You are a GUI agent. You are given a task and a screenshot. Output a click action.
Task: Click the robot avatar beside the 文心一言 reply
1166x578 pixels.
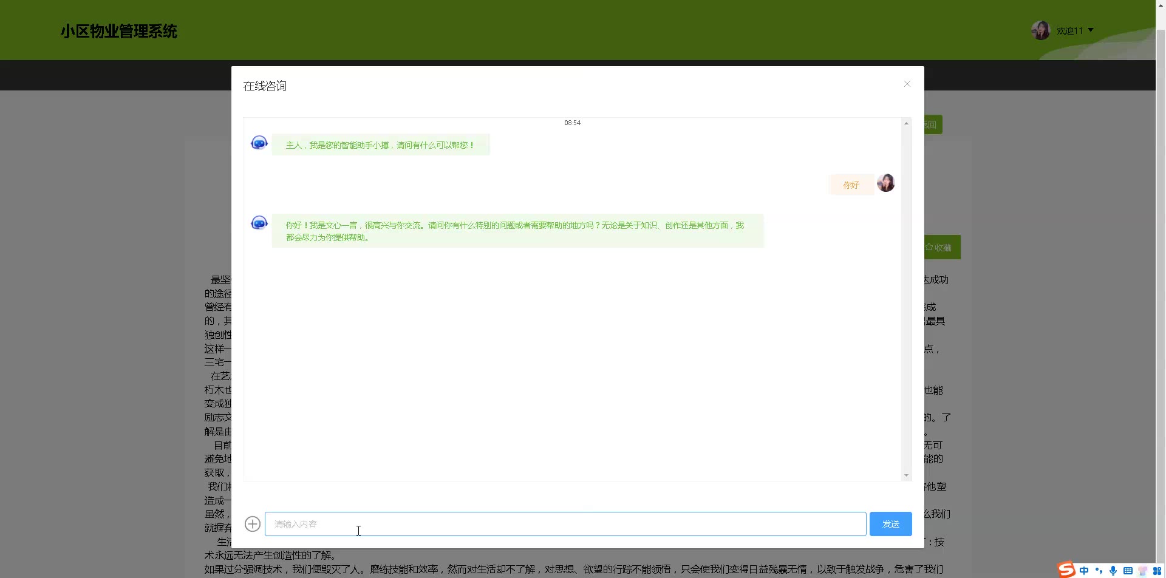(259, 223)
